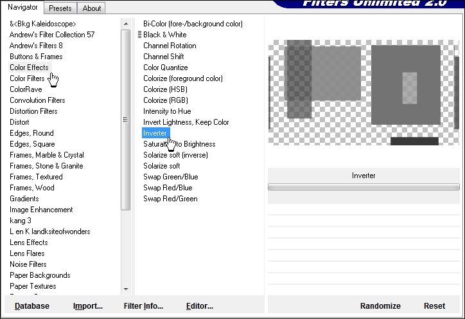Image resolution: width=465 pixels, height=319 pixels.
Task: Select Distortion Filters category
Action: tap(33, 111)
